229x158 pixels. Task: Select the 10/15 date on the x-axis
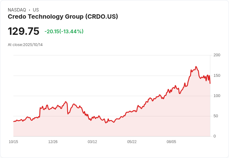[13, 142]
